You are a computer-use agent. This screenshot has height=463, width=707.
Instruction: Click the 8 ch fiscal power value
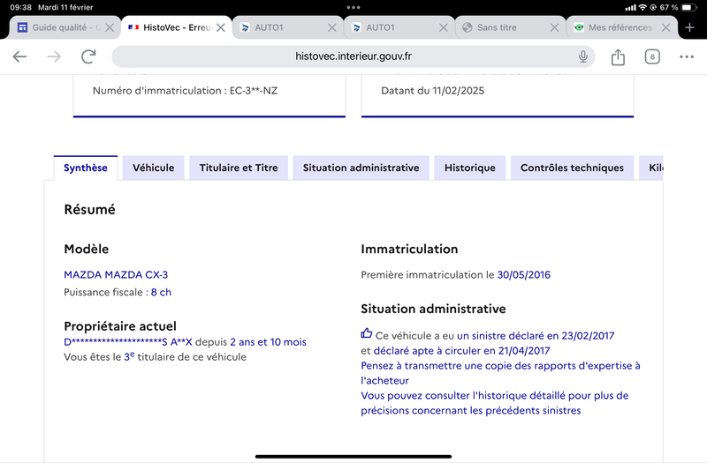coord(161,292)
